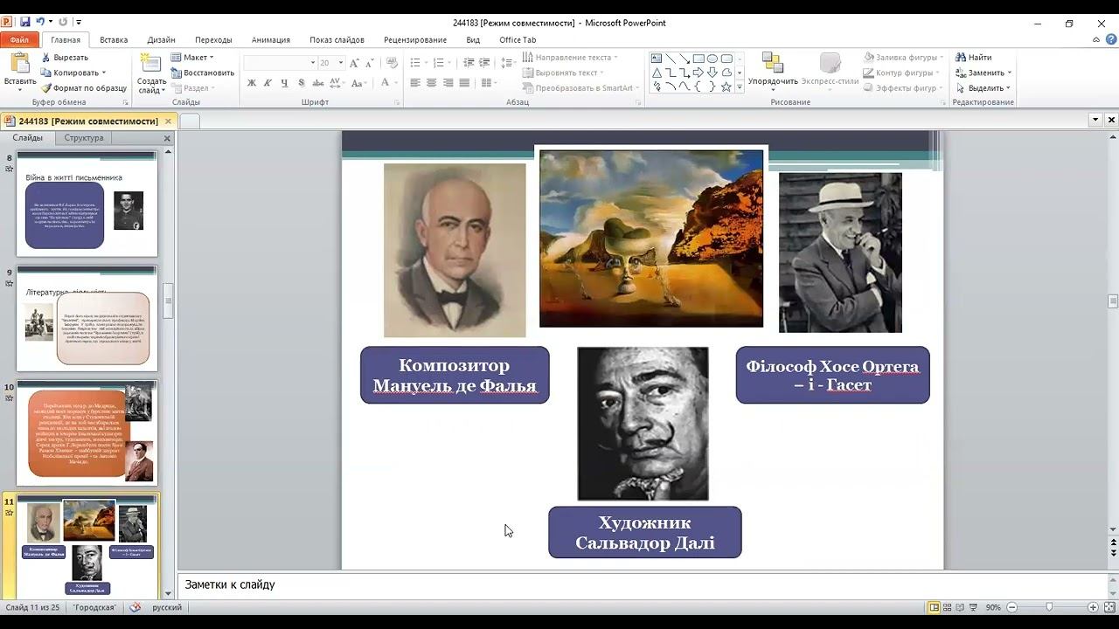Click the Формат по образцу format painter
The image size is (1119, 629).
coord(84,88)
